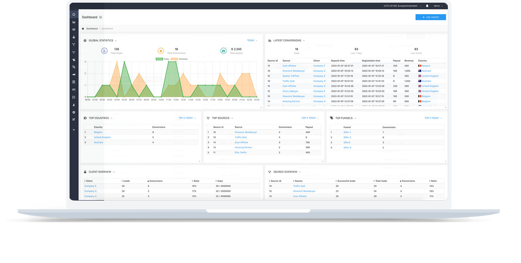
Task: Click the help icon beside Dashboard title
Action: (101, 17)
